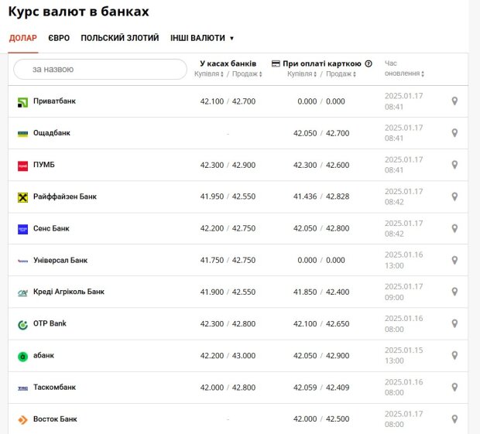
Task: Open the Таскомбанк link
Action: click(54, 388)
